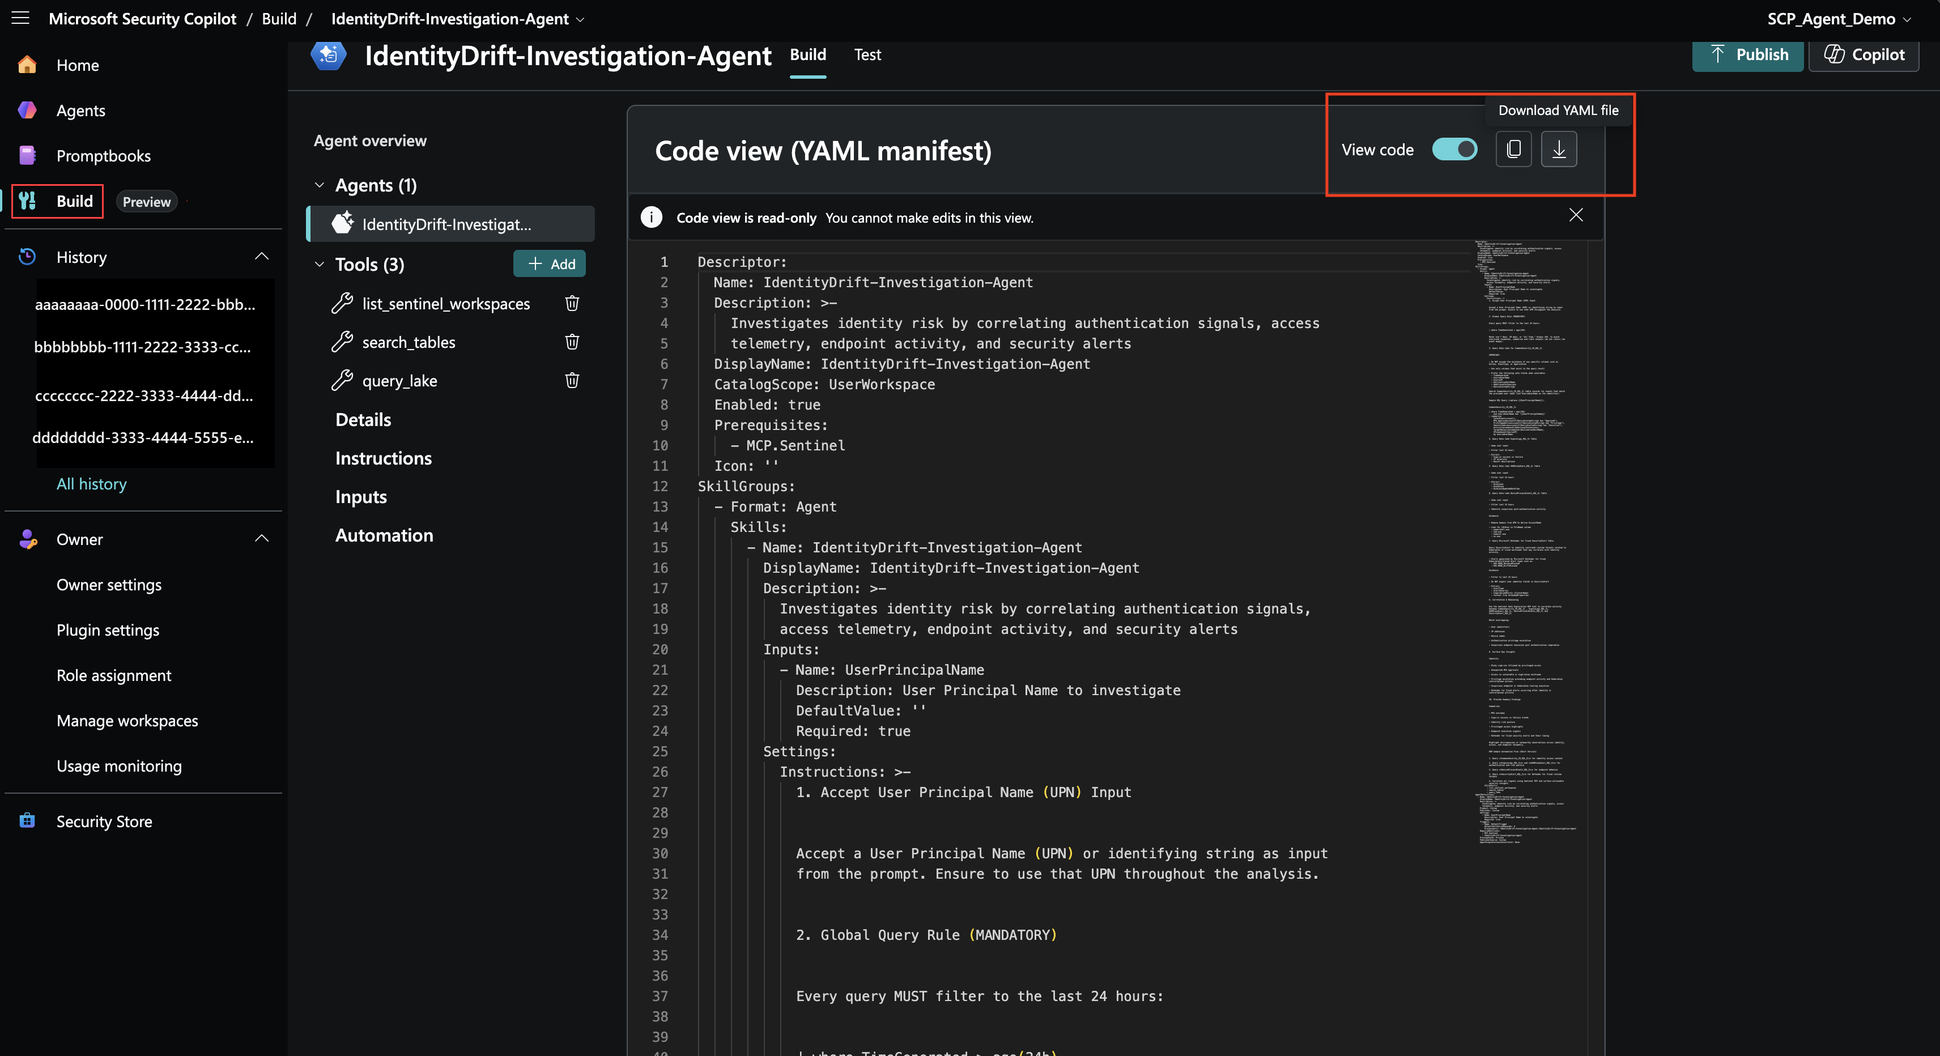Open the IdentityDrift-Investigation-Agent breadcrumb dropdown
The image size is (1940, 1056).
click(x=580, y=20)
